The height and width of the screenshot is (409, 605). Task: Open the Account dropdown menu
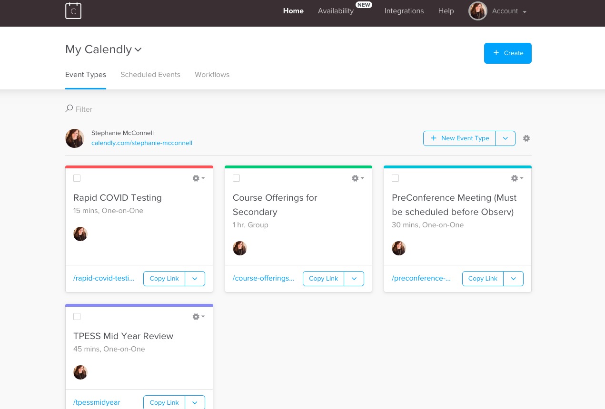pos(509,11)
